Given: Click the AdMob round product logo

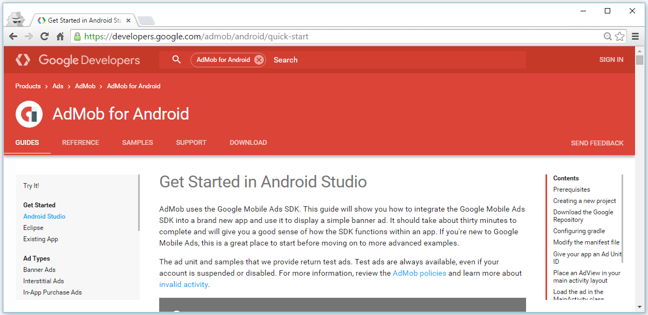Looking at the screenshot, I should (29, 114).
